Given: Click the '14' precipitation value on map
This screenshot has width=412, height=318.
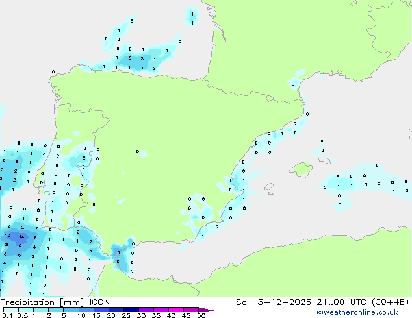Looking at the screenshot, I should click(x=21, y=237).
